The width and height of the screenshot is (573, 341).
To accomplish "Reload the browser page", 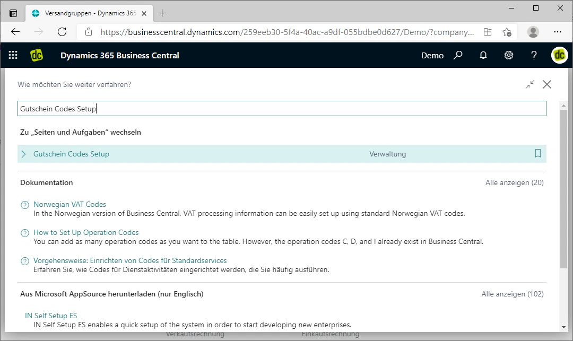I will pyautogui.click(x=62, y=32).
